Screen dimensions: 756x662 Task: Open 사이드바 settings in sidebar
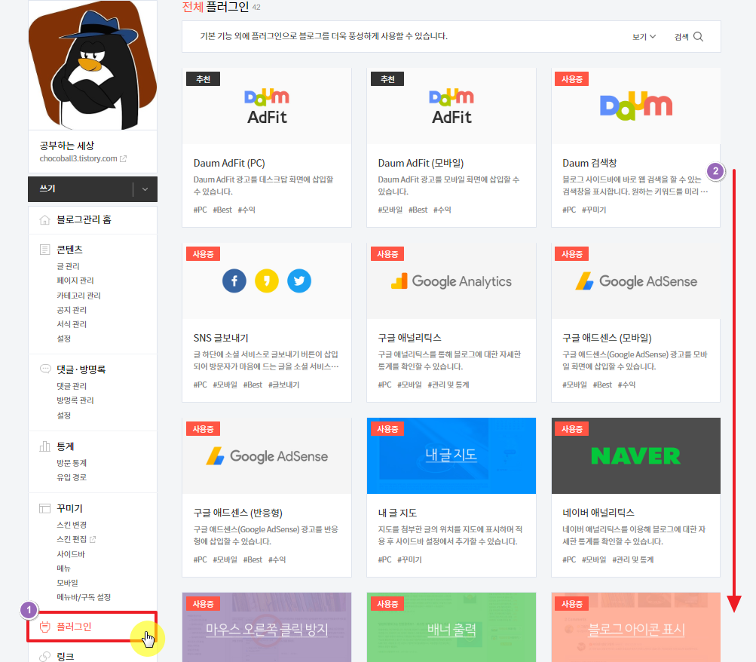click(x=71, y=554)
